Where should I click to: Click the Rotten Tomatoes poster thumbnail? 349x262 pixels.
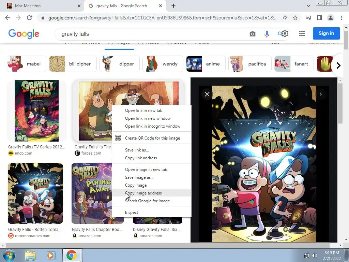[35, 193]
